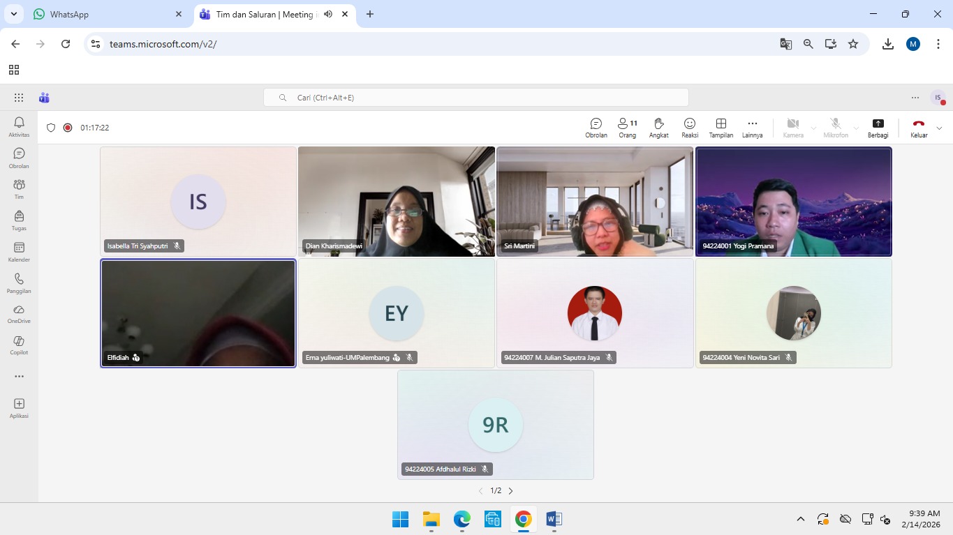Viewport: 953px width, 535px height.
Task: Unmute the Mikrofon
Action: (836, 127)
